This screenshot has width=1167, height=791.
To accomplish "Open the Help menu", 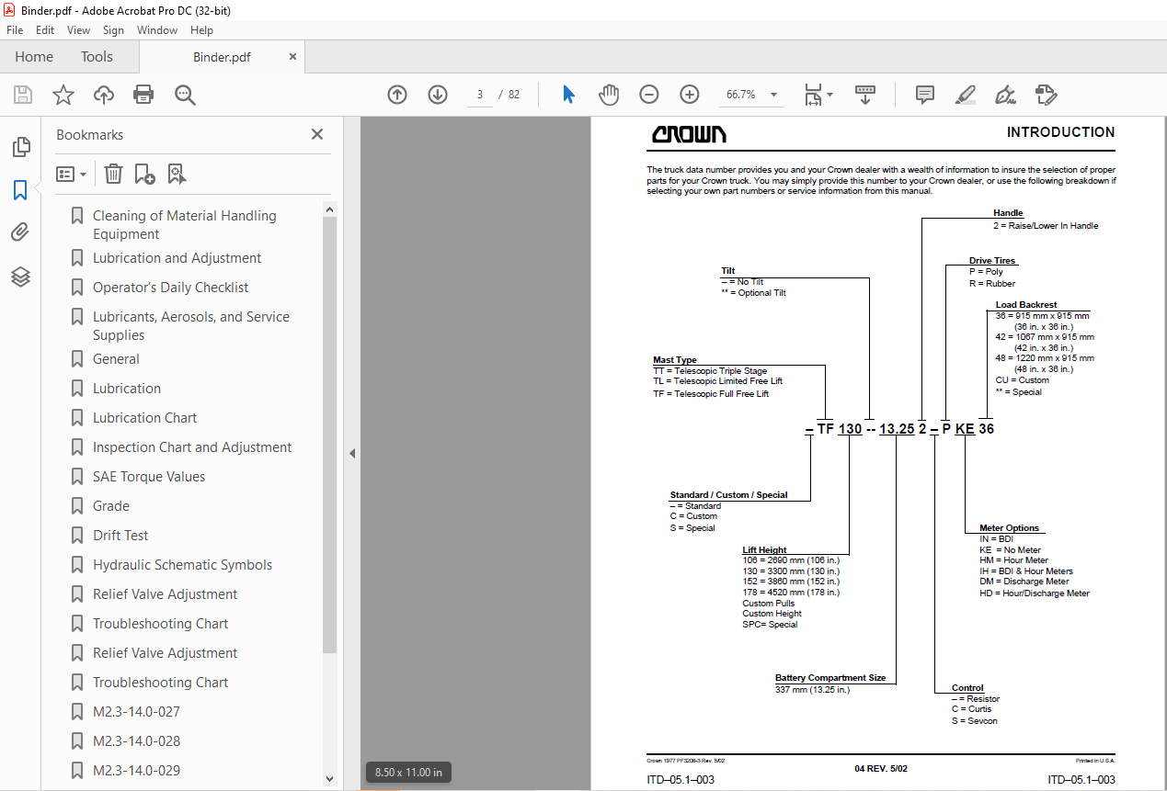I will coord(201,30).
